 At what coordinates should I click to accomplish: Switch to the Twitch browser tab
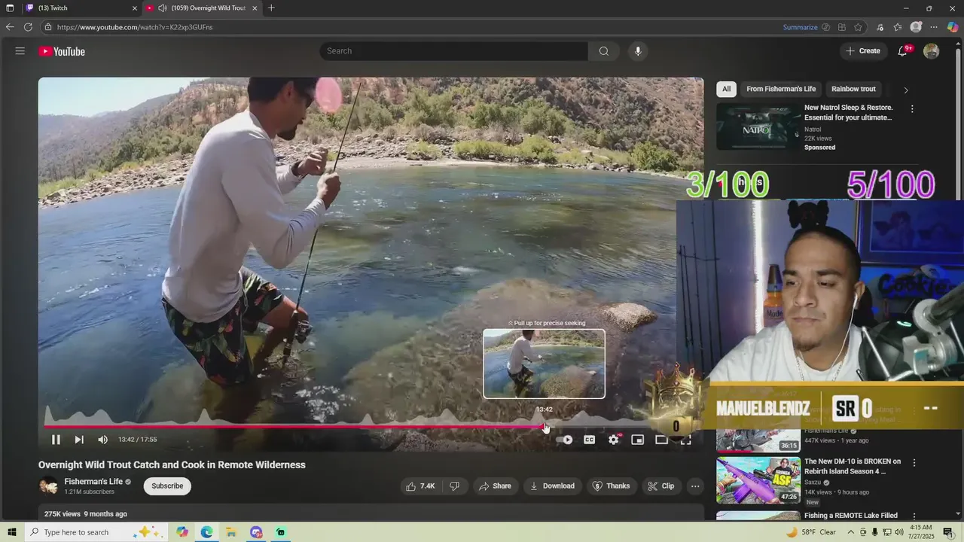coord(80,8)
